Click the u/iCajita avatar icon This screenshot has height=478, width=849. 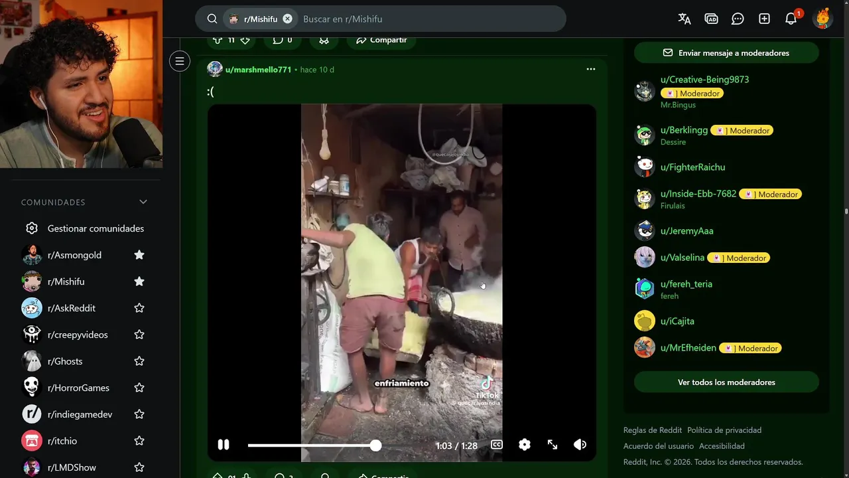pos(645,321)
